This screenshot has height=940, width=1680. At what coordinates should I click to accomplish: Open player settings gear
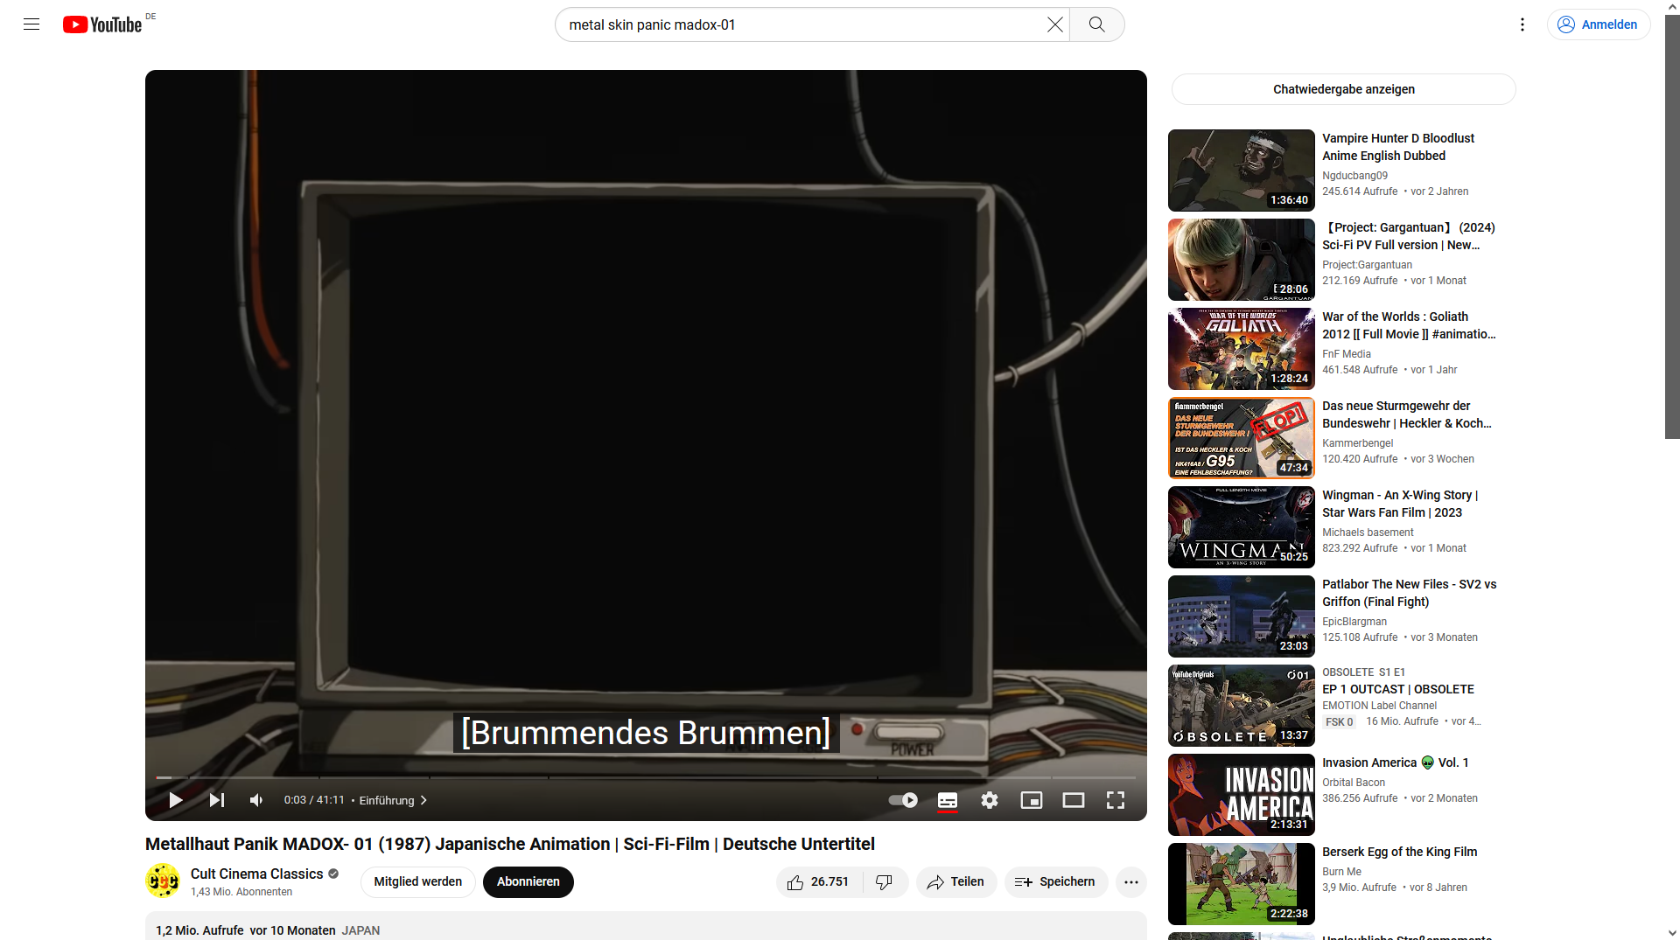pyautogui.click(x=990, y=800)
